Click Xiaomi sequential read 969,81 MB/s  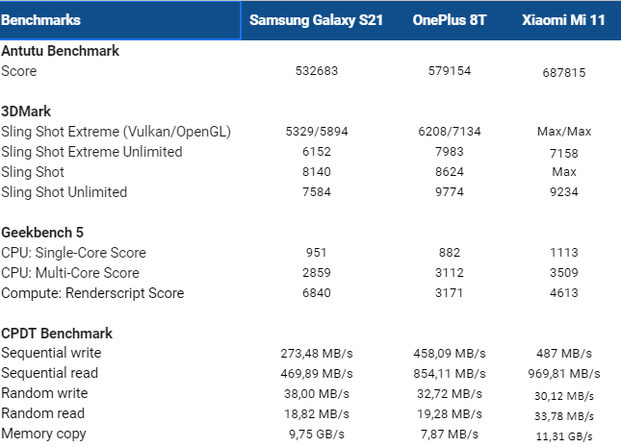564,374
